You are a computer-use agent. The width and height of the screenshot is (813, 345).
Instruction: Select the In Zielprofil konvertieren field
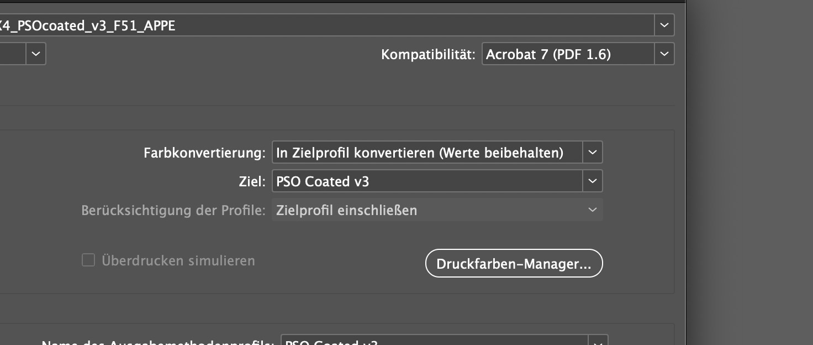tap(427, 153)
